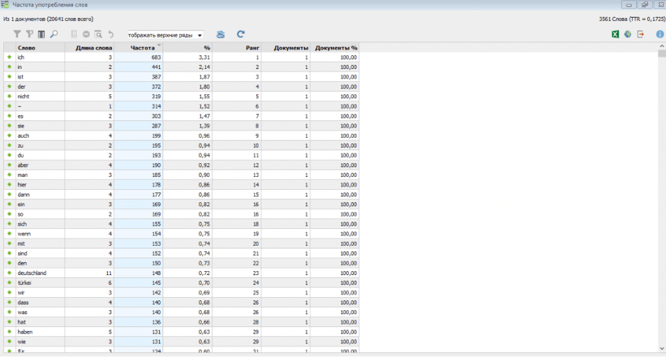The height and width of the screenshot is (357, 666).
Task: Select the word cell 'deutschland'
Action: [40, 273]
